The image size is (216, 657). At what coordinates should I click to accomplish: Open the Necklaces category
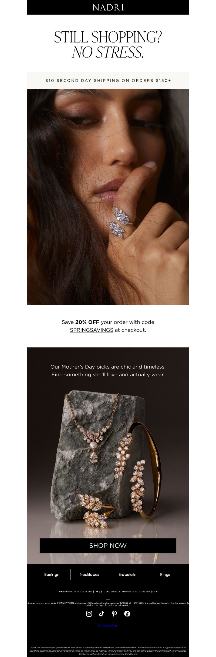[89, 574]
